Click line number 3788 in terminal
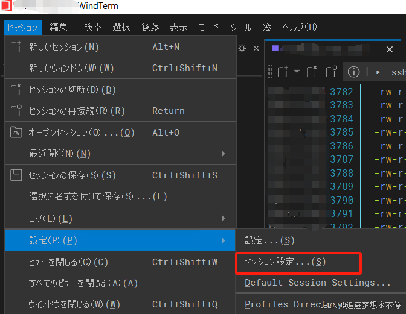Screen dimensions: 406x314 tap(341, 173)
